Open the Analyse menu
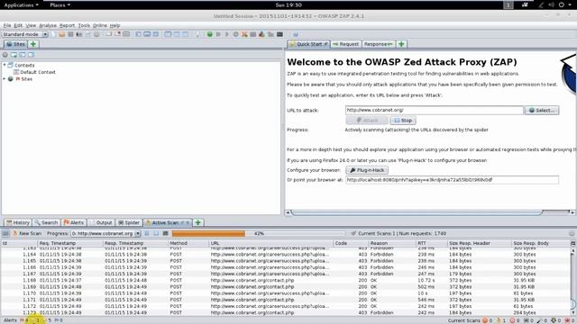This screenshot has width=577, height=324. coord(48,25)
